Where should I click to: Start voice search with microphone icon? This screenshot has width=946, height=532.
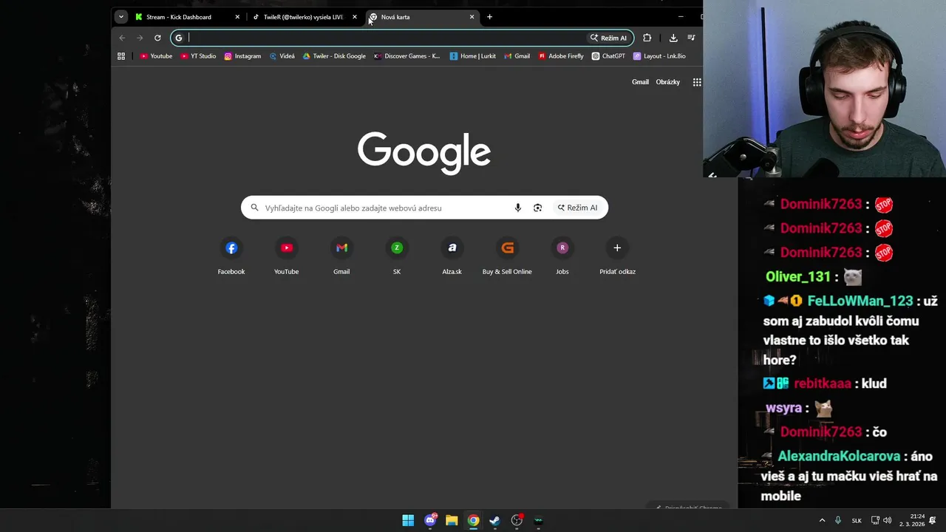(x=518, y=208)
